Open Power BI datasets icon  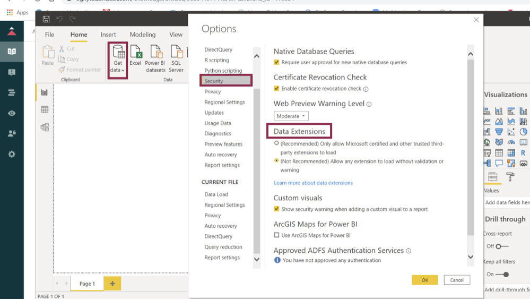(x=155, y=59)
